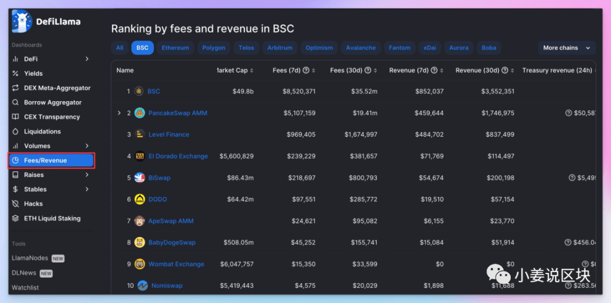This screenshot has height=303, width=611.
Task: Open the PancakeSwap AMM protocol link
Action: tap(178, 113)
